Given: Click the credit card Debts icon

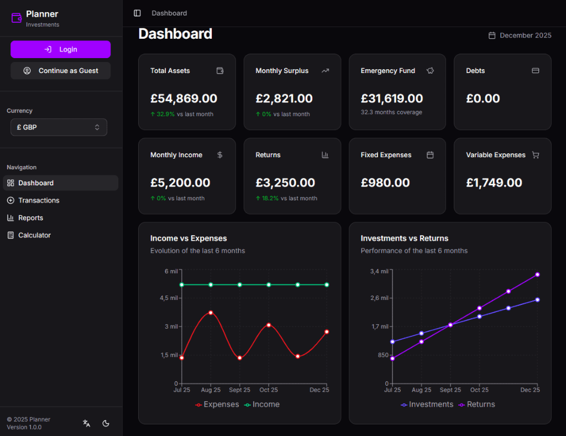Looking at the screenshot, I should coord(535,71).
